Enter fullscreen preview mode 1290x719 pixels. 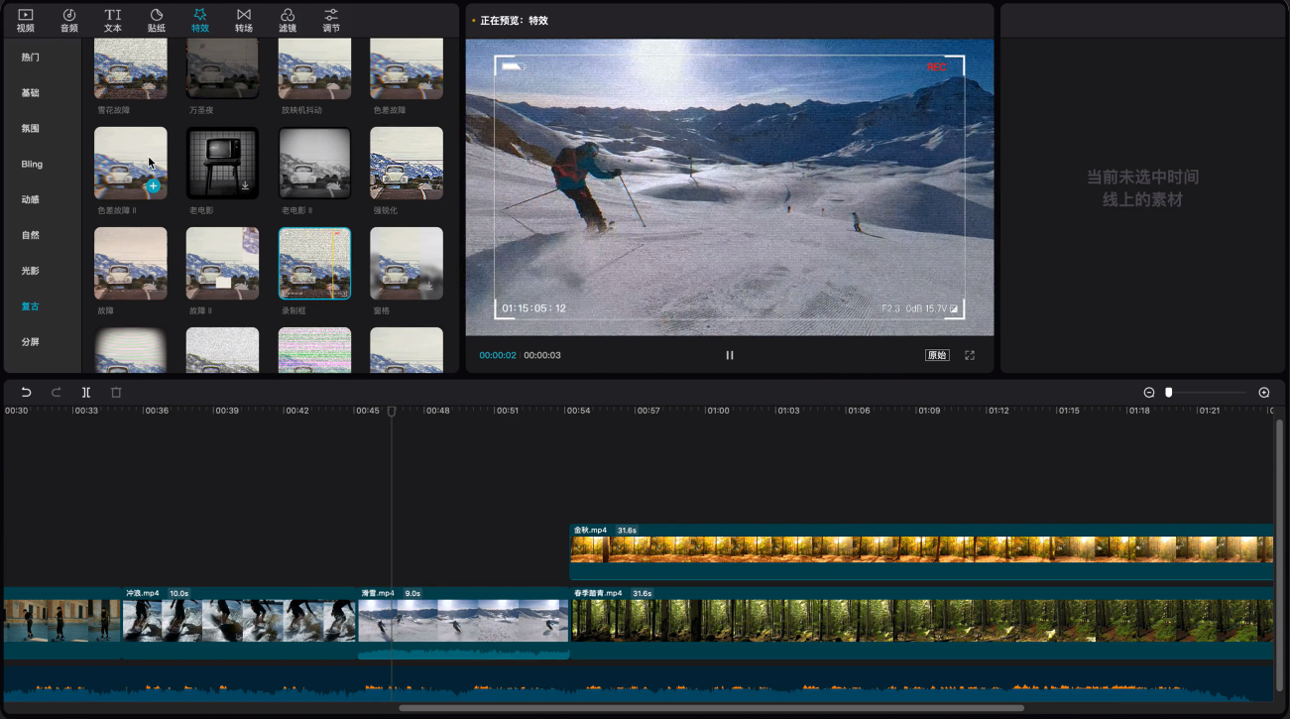[970, 355]
